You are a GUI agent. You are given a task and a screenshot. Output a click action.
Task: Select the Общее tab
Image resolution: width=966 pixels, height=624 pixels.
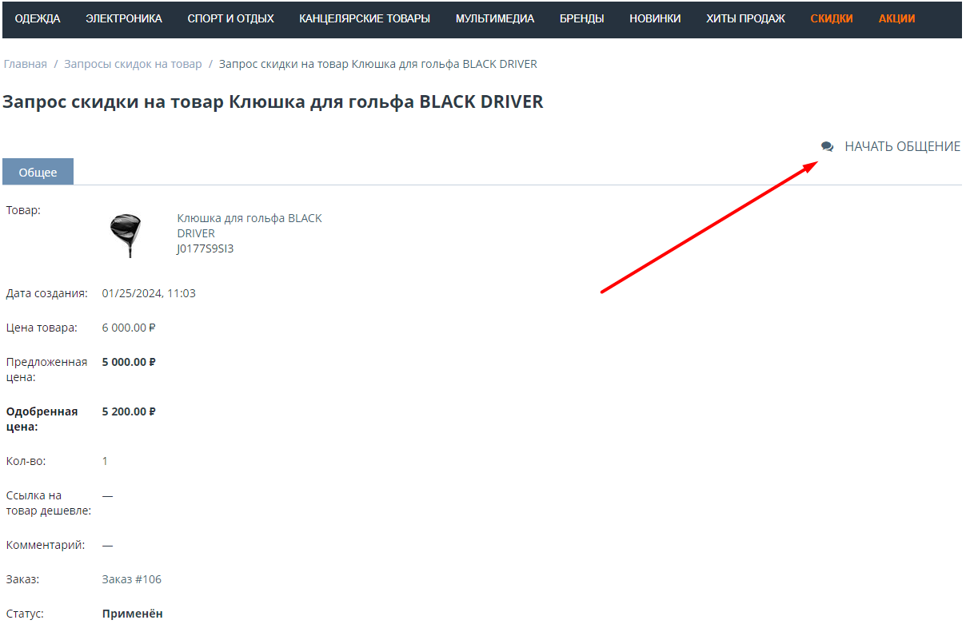tap(38, 172)
